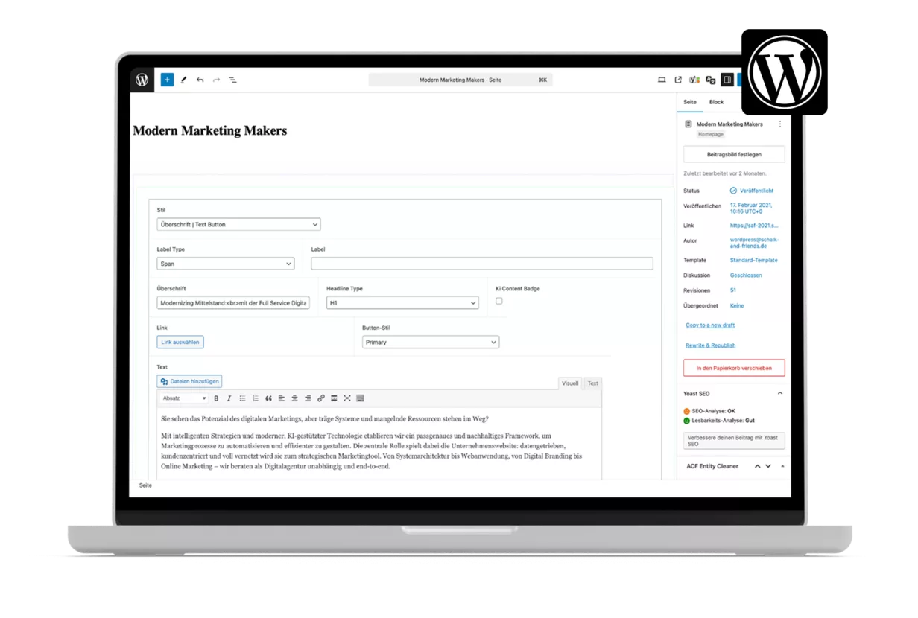
Task: Tick the KI Content Badge checkbox
Action: pyautogui.click(x=499, y=301)
